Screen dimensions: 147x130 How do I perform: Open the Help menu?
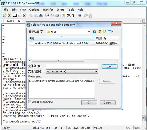(x=81, y=10)
